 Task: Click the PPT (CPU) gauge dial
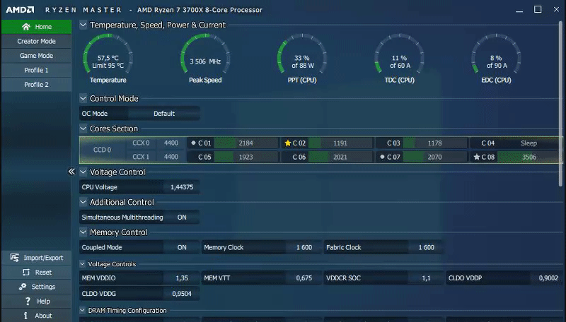tap(302, 54)
